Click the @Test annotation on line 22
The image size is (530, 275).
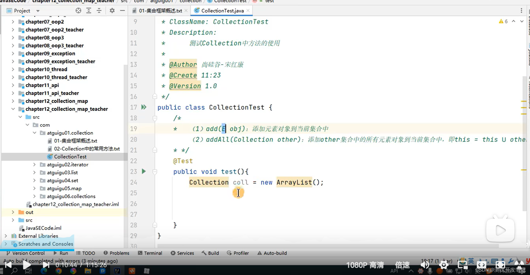(183, 161)
